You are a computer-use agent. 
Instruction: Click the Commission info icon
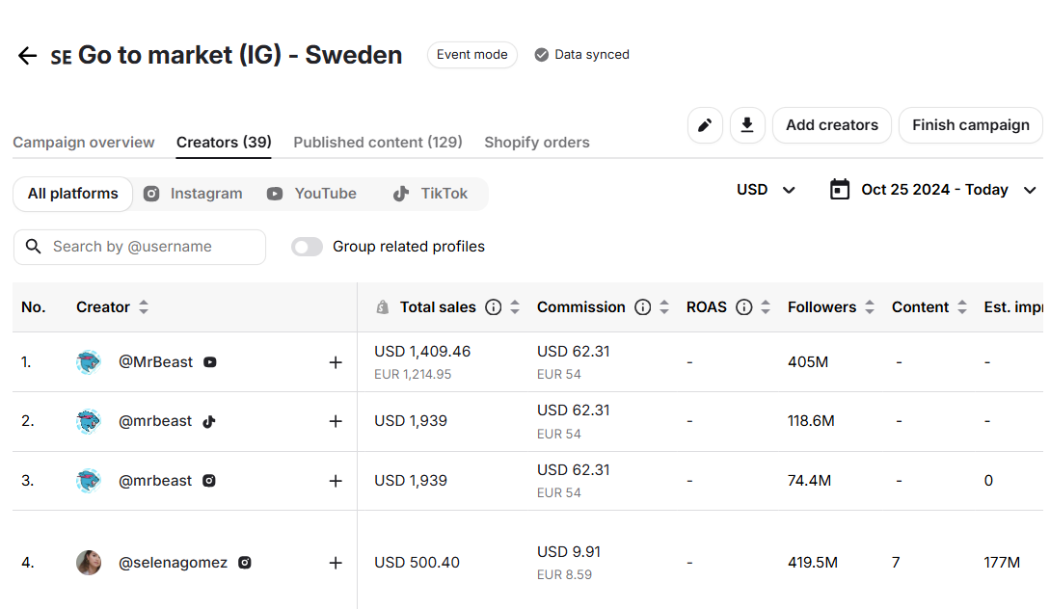[x=643, y=307]
